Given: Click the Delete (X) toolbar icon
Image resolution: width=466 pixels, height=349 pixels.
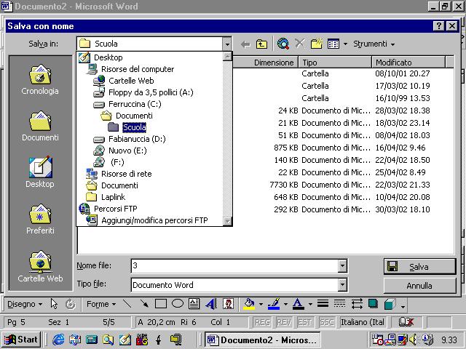Looking at the screenshot, I should click(299, 44).
